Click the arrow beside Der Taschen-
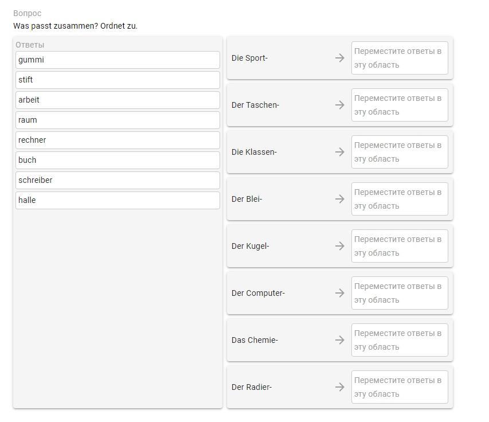This screenshot has height=422, width=489. (339, 105)
